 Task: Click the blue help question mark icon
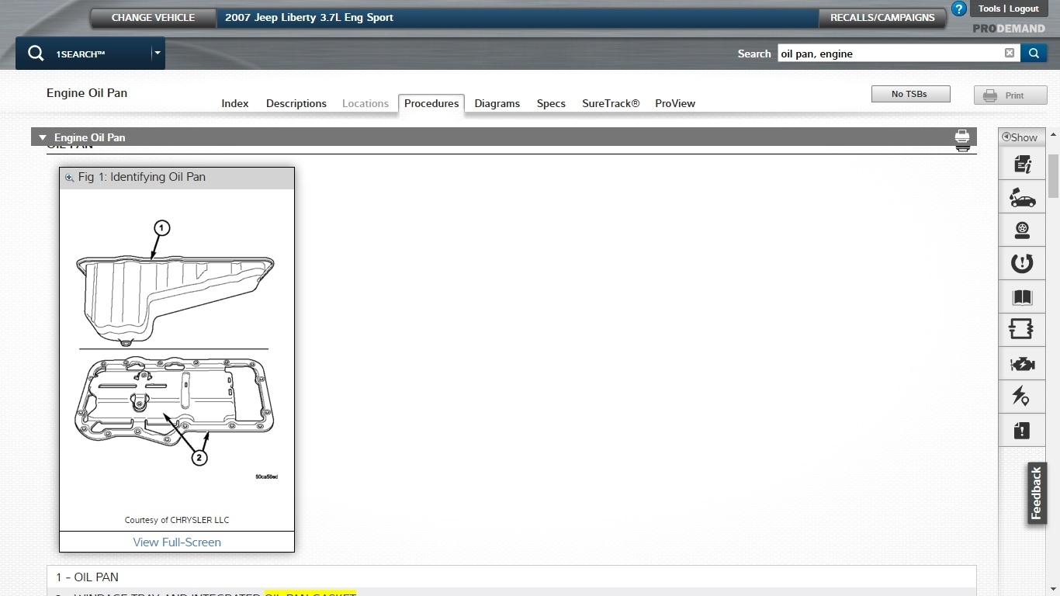tap(959, 9)
